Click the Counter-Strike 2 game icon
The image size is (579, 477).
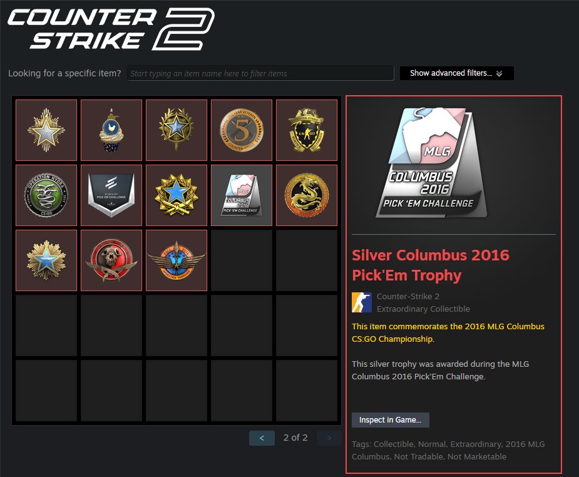tap(362, 302)
